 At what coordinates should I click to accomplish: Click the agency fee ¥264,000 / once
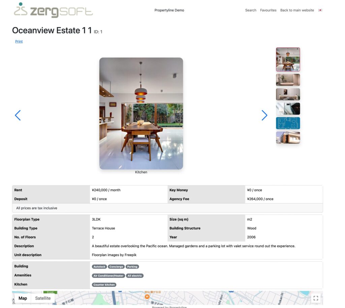260,199
